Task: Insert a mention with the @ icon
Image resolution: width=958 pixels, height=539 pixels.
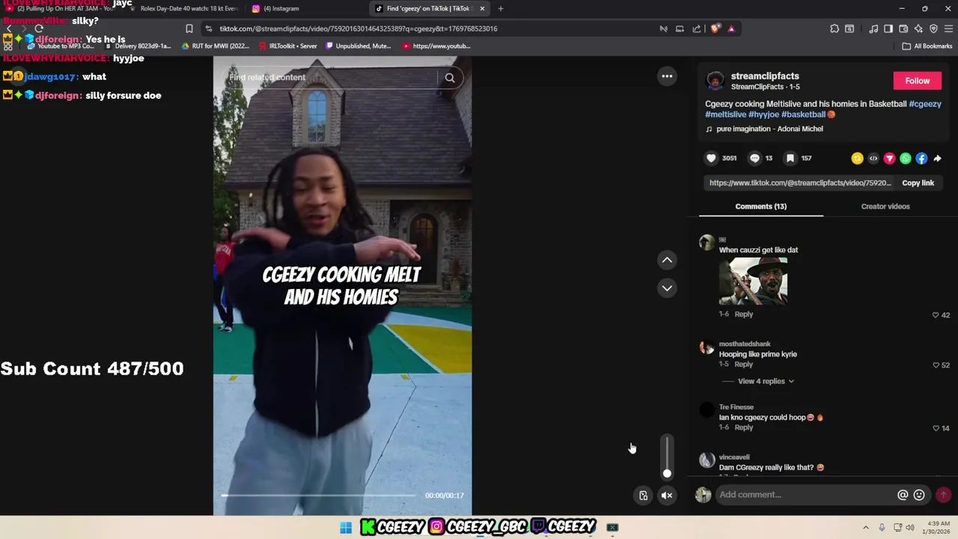Action: pyautogui.click(x=903, y=495)
